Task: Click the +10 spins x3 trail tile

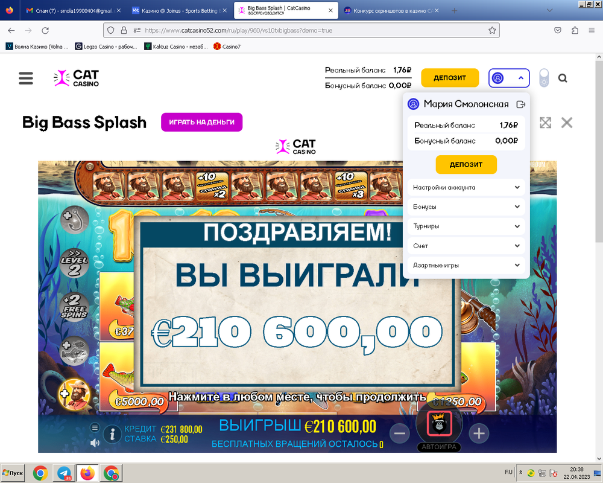Action: click(x=351, y=187)
